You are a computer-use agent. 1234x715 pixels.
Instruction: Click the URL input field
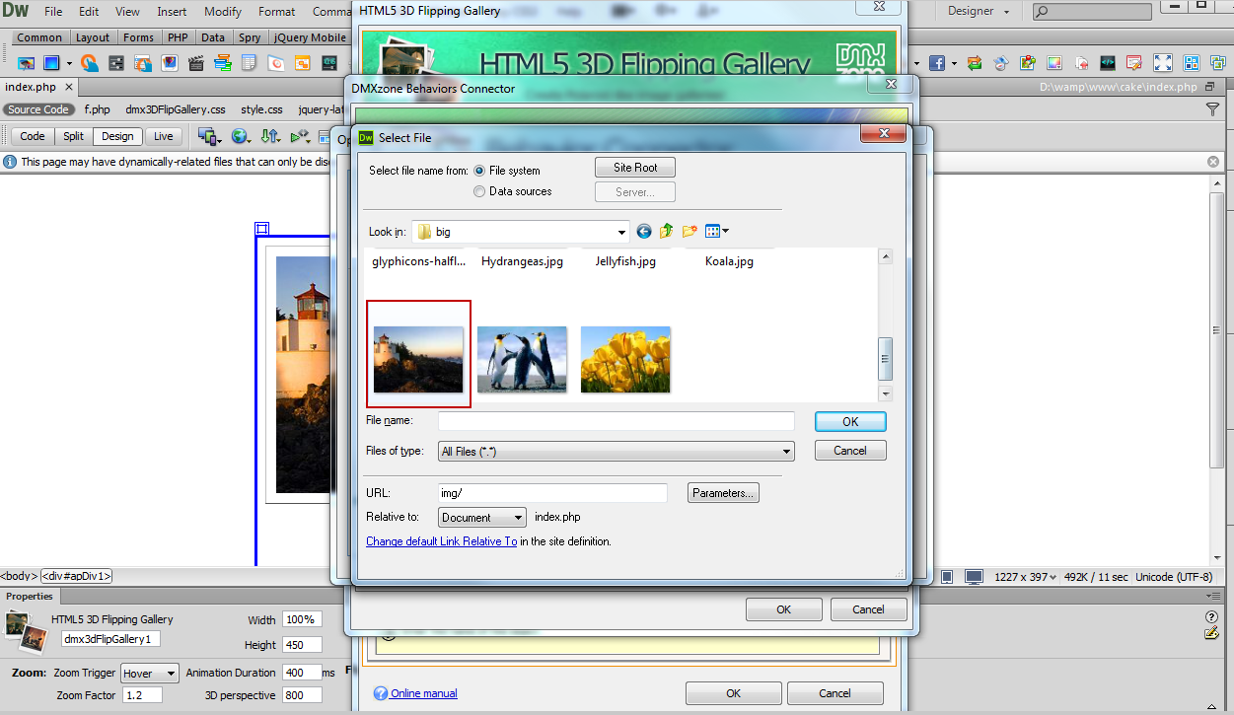[x=552, y=493]
